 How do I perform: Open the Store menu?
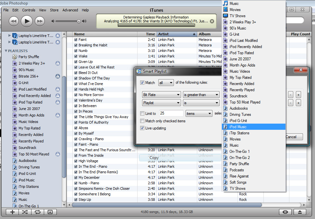pos(54,10)
